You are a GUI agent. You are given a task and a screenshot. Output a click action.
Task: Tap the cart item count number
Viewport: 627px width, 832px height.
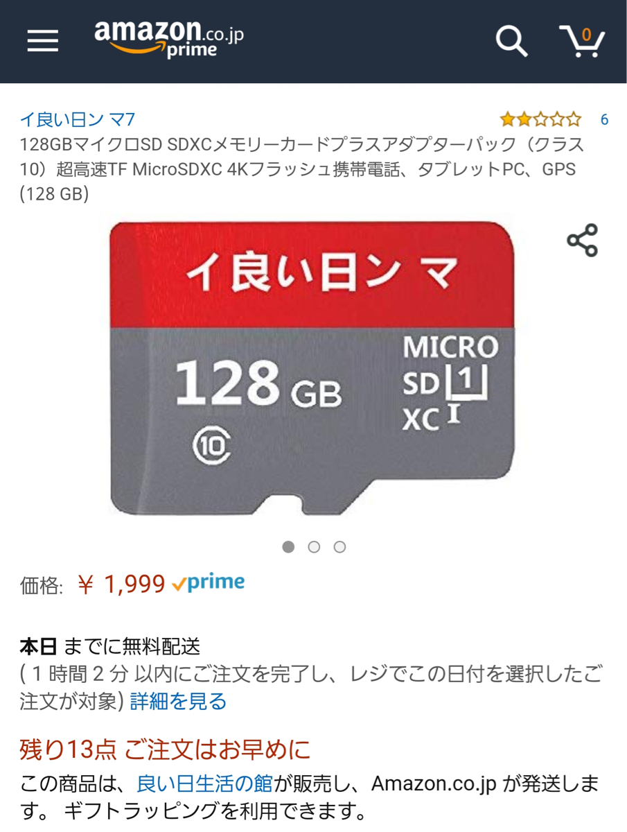[x=587, y=35]
